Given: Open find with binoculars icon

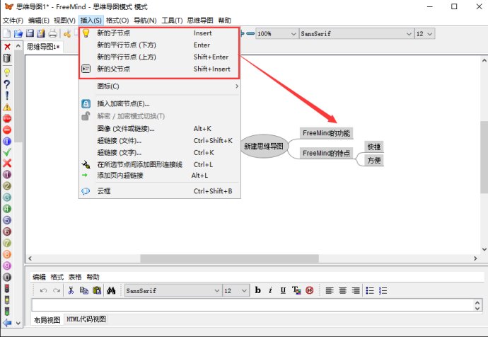Looking at the screenshot, I should click(111, 290).
